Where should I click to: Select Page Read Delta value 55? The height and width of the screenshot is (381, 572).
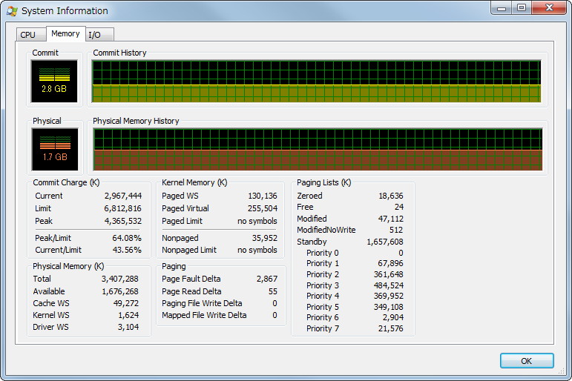[x=272, y=291]
